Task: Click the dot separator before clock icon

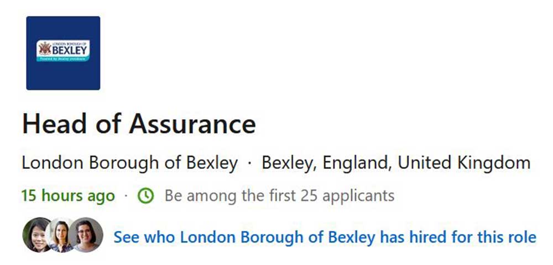Action: click(x=126, y=196)
